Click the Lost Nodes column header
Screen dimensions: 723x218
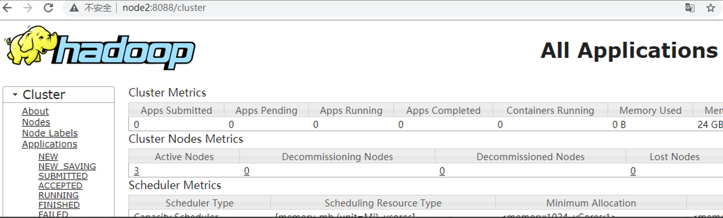coord(675,157)
